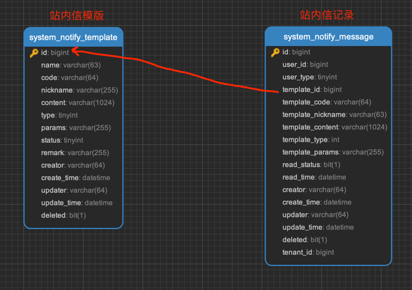Click the red 站内信模版 title label
Viewport: 412px width, 290px height.
click(x=76, y=16)
